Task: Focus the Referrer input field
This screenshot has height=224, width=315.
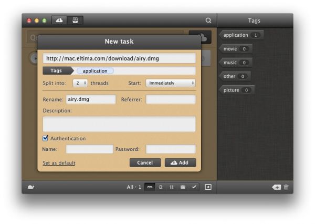Action: pos(171,99)
